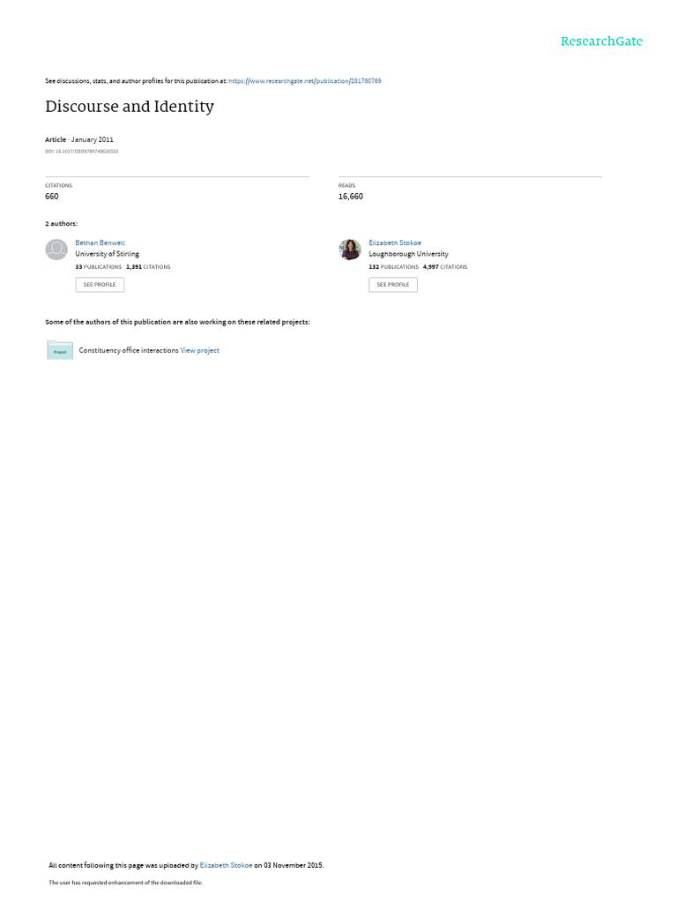The width and height of the screenshot is (677, 903).
Task: Open the researchgate.net publication URL link
Action: point(304,81)
